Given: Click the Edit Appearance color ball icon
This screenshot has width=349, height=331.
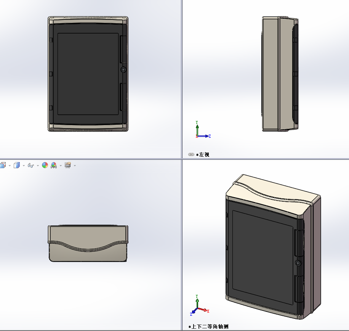Looking at the screenshot, I should coord(45,165).
